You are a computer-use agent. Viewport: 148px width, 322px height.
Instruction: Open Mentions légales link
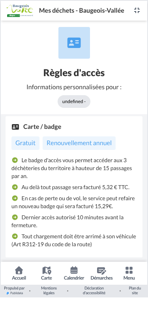tap(49, 291)
